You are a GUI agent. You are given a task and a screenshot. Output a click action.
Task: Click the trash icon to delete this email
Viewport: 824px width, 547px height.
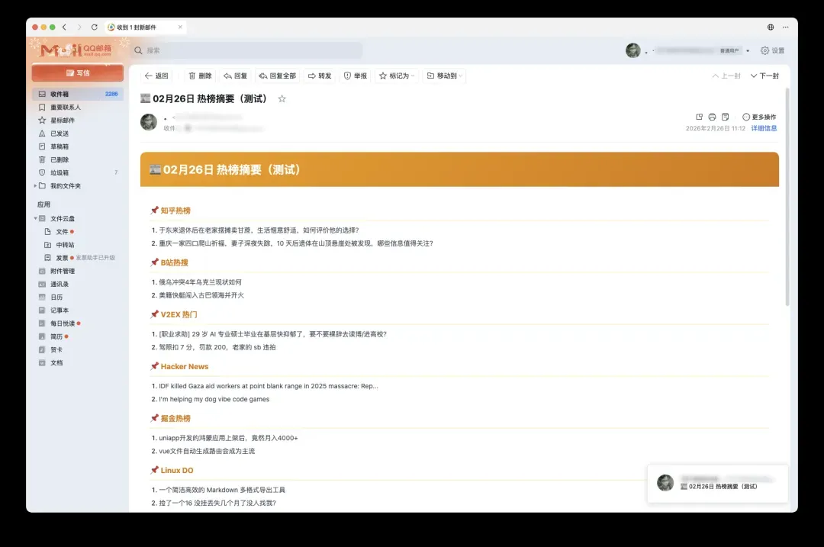pos(192,76)
